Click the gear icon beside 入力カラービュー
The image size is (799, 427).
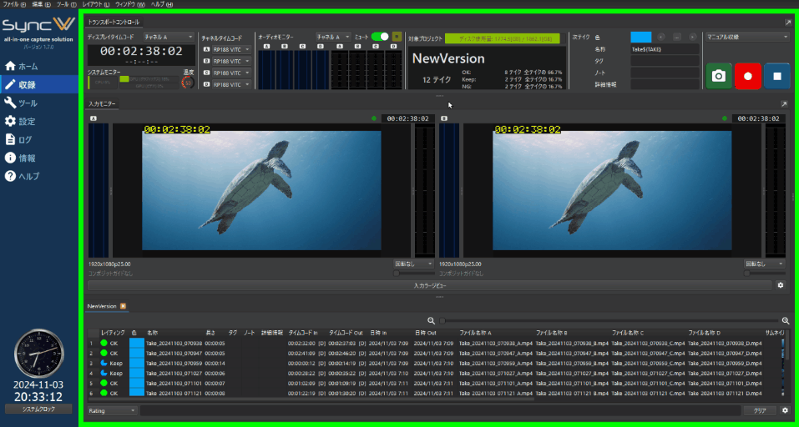781,285
